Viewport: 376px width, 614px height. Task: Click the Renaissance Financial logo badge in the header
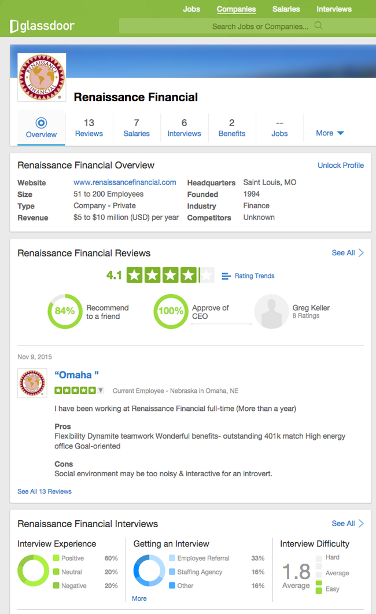41,77
